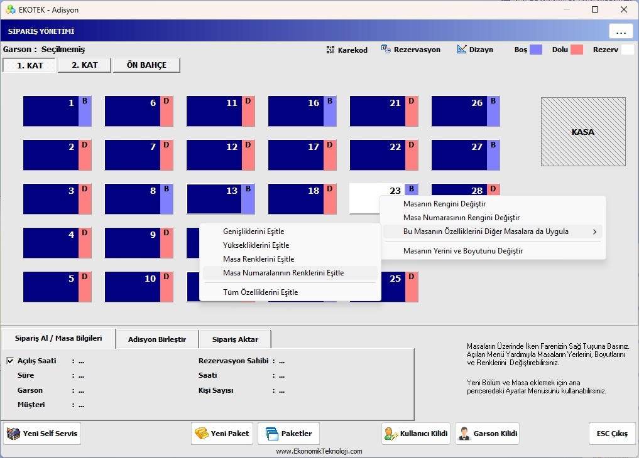Viewport: 639px width, 458px height.
Task: Open the Rezervasyon calendar icon
Action: tap(386, 49)
